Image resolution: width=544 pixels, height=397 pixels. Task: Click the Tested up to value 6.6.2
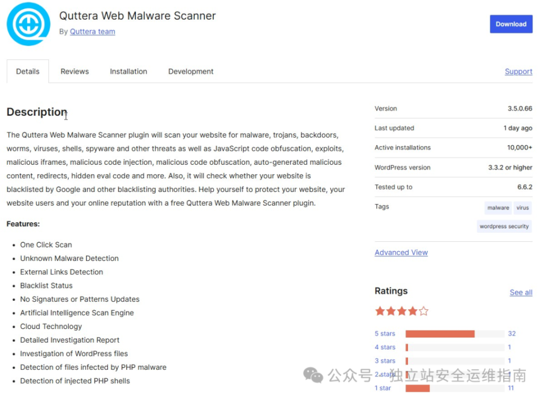coord(524,187)
